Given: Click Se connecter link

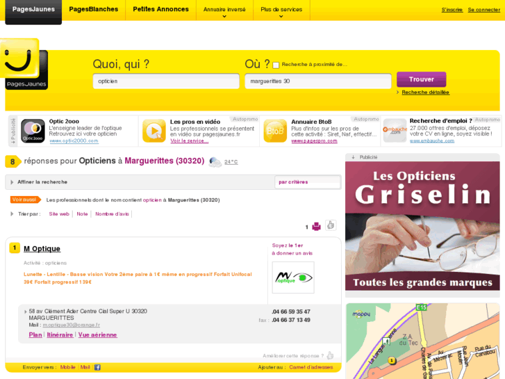Looking at the screenshot, I should (x=483, y=10).
